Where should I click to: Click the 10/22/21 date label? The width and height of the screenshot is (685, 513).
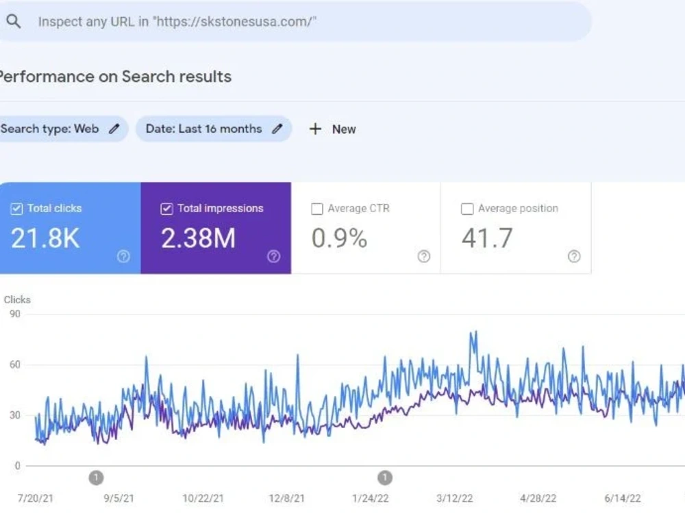(203, 498)
